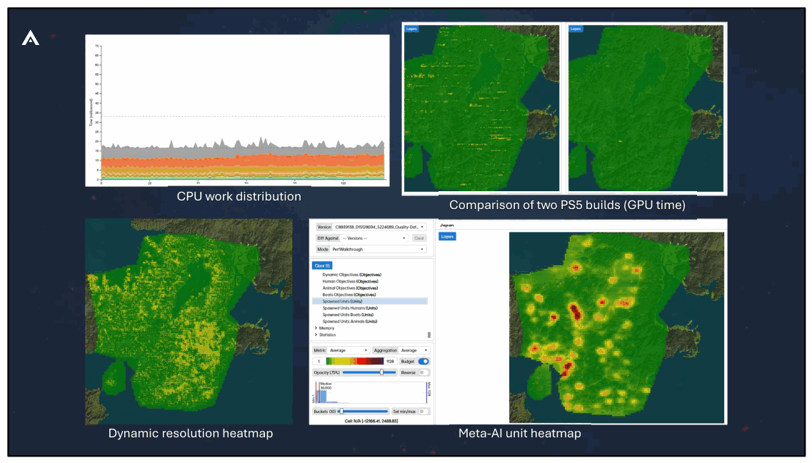Select Spawned Units Animals in the list

(x=350, y=321)
